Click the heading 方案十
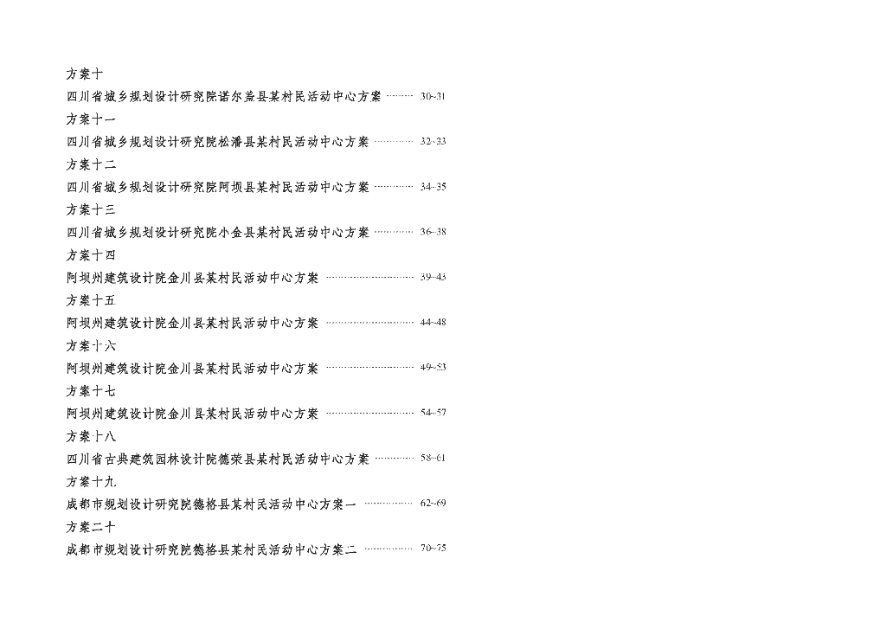Viewport: 886px width, 623px height. pyautogui.click(x=85, y=74)
